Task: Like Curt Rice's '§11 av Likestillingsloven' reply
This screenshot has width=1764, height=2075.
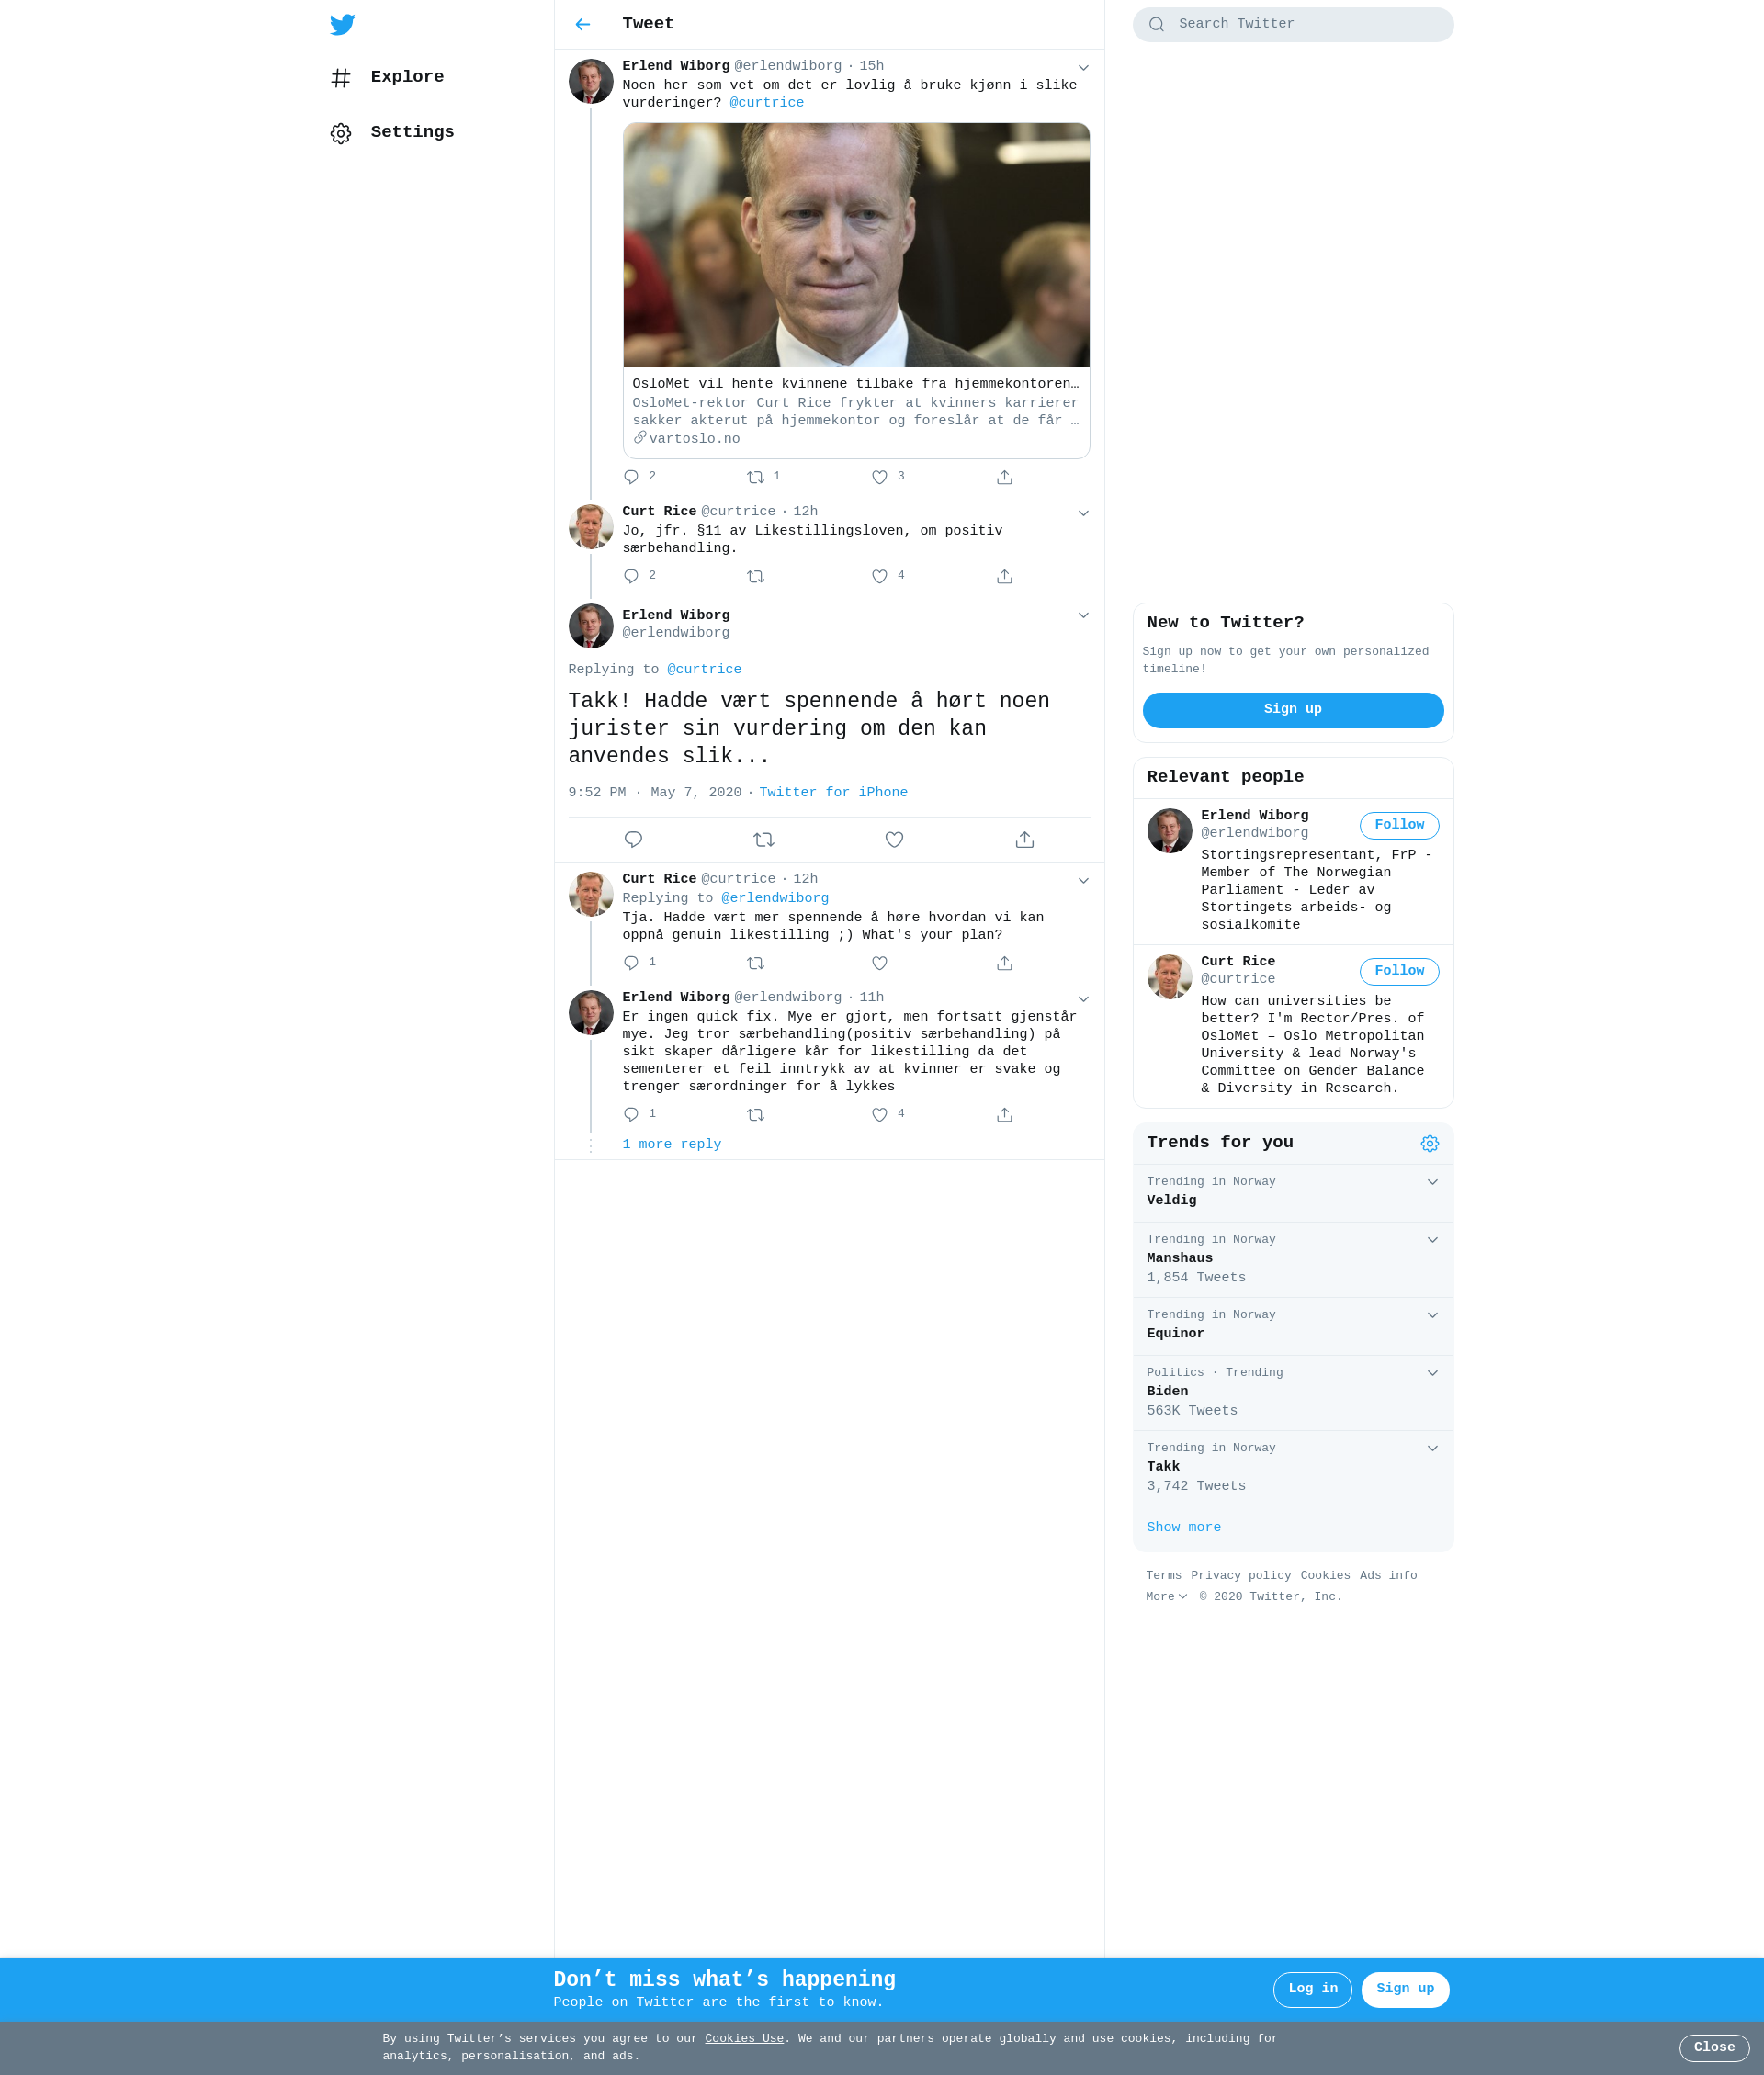Action: 879,576
